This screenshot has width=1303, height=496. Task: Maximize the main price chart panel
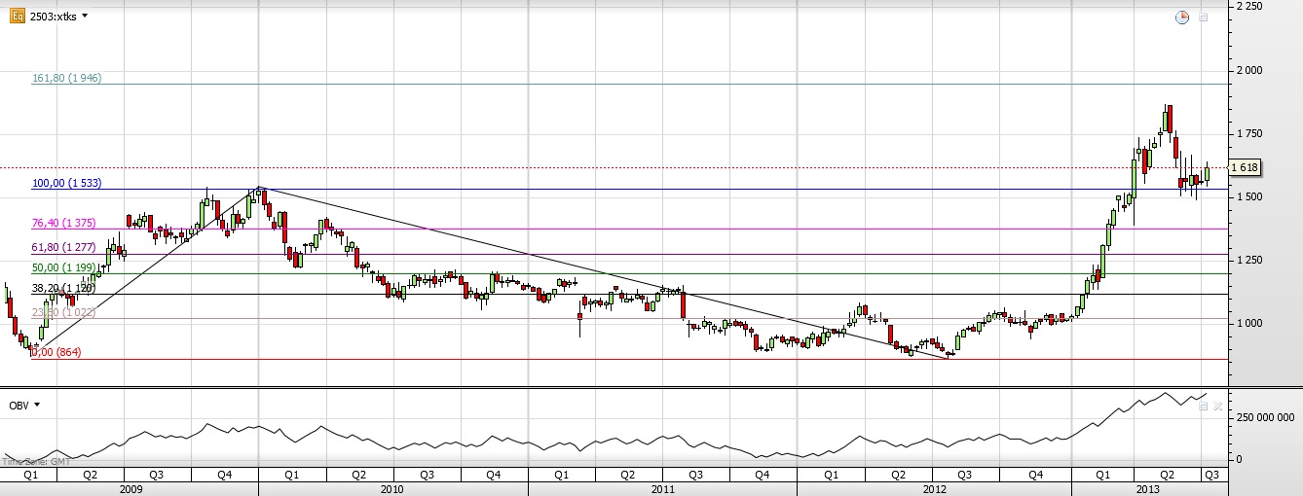(x=1203, y=18)
